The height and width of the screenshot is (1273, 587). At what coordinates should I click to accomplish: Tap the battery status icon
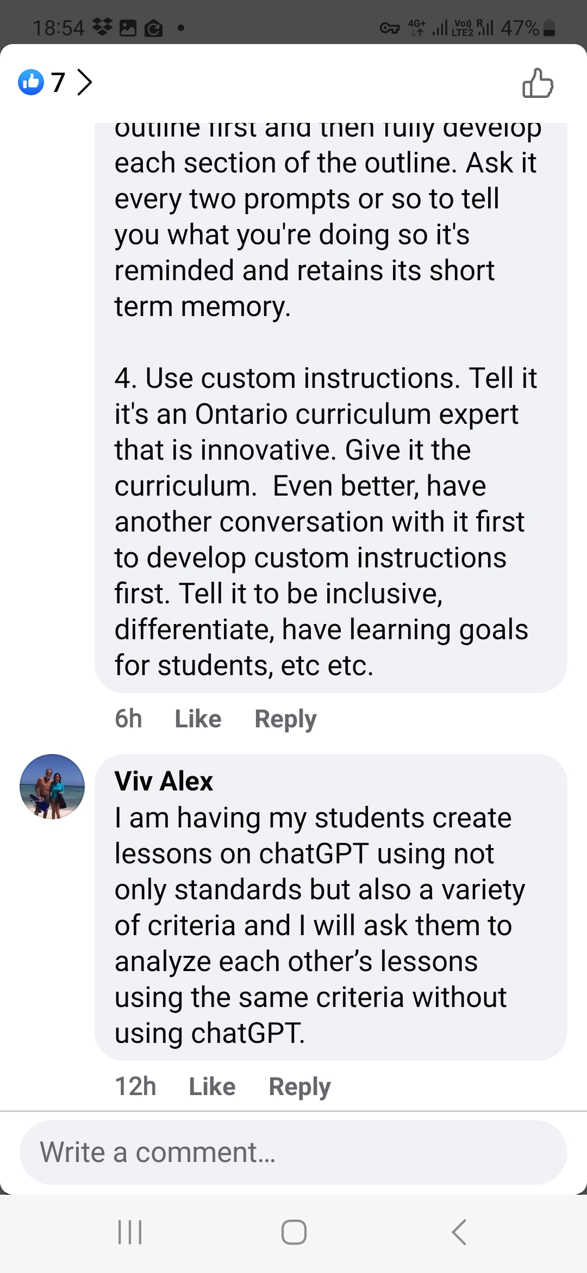549,28
